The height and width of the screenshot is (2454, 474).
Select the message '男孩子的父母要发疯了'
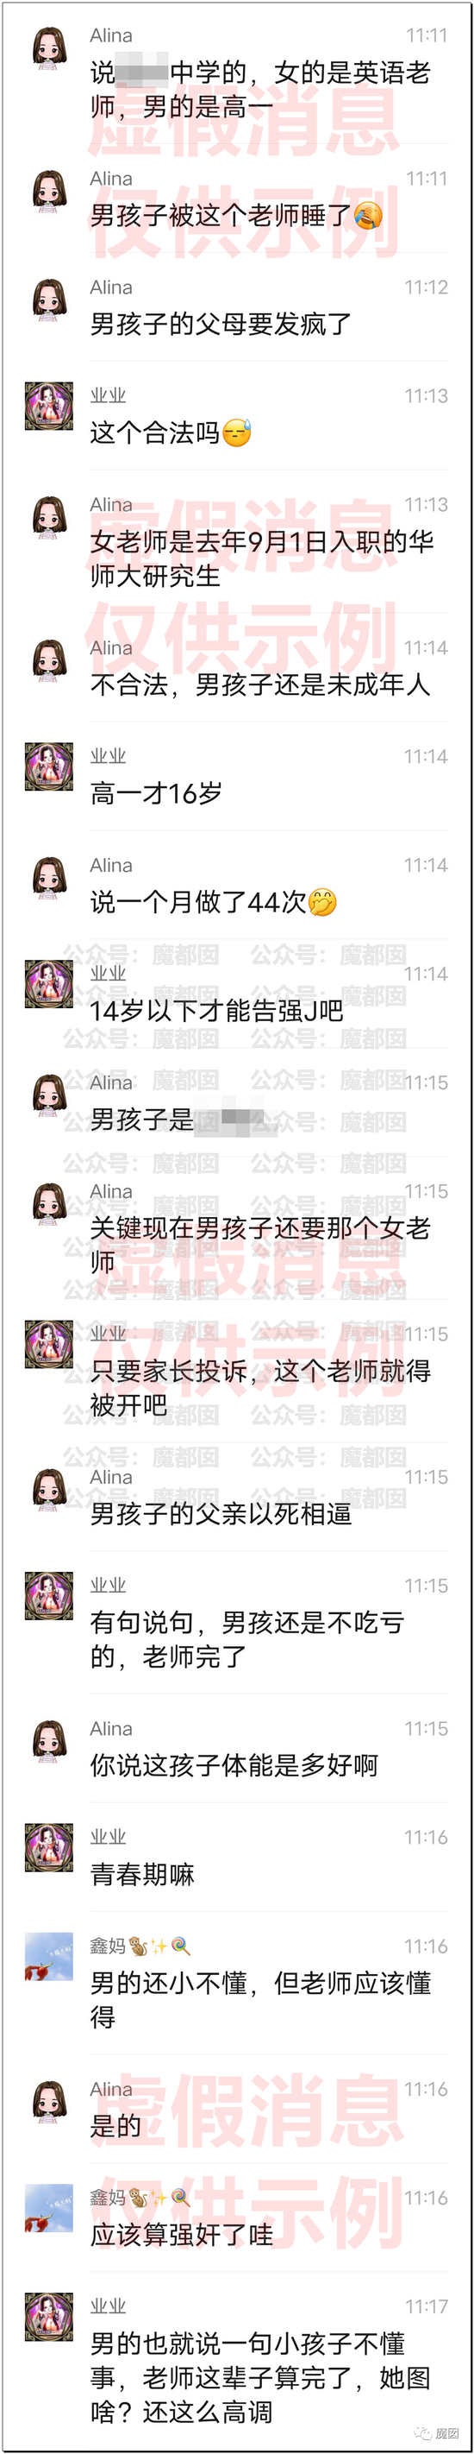[x=221, y=325]
